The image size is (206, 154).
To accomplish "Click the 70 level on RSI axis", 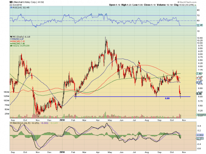I will click(x=198, y=15).
